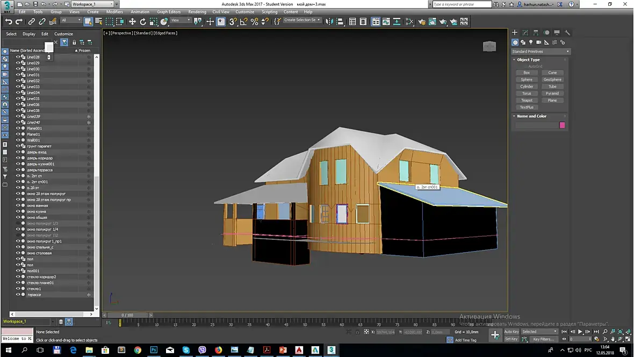Screen dimensions: 634x357
Task: Toggle visibility of Wall001 object
Action: [18, 140]
